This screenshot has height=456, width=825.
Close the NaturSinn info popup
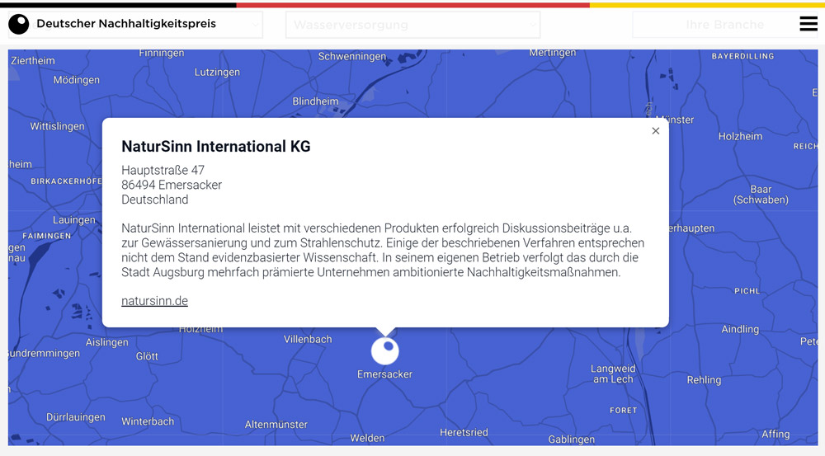[656, 130]
